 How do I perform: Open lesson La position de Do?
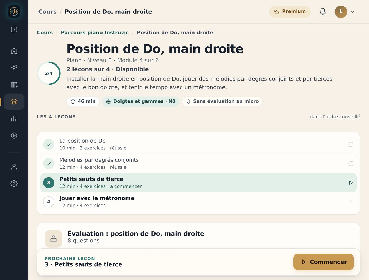[198, 144]
